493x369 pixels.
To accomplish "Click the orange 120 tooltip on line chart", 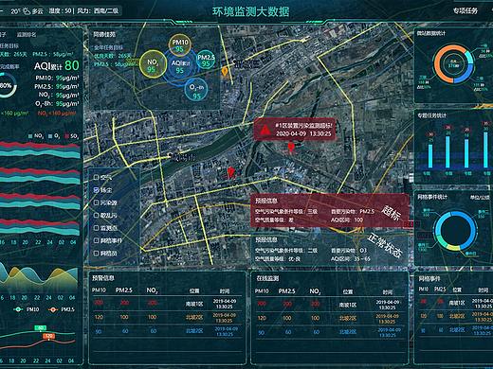I will (49, 336).
